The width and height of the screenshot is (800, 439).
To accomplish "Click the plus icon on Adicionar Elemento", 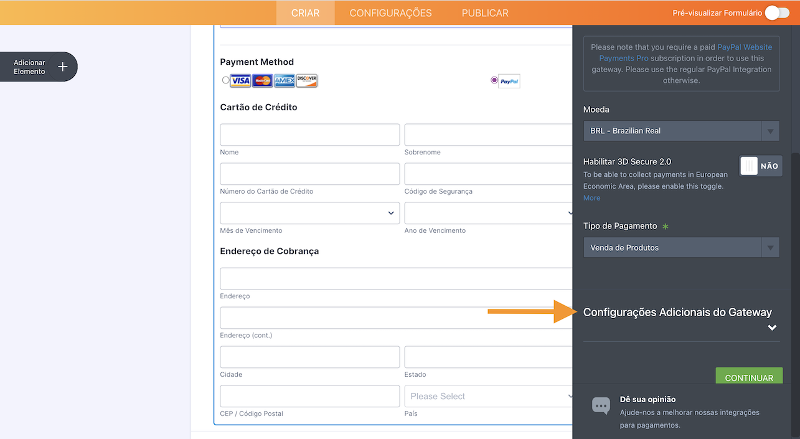I will pyautogui.click(x=63, y=67).
